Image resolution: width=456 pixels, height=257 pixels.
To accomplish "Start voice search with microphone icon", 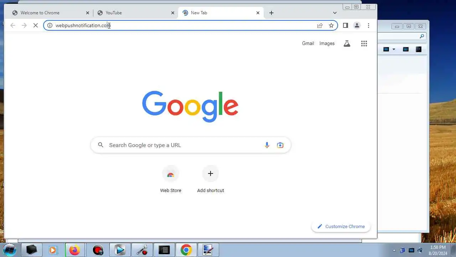I will pos(267,145).
